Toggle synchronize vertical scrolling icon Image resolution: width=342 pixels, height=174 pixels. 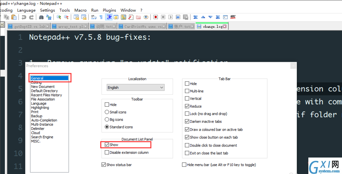(76, 17)
